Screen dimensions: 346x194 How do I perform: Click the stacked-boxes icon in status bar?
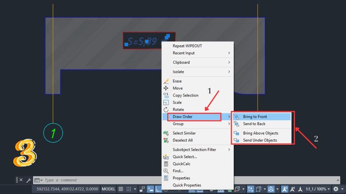click(237, 189)
